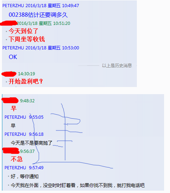The width and height of the screenshot is (170, 193).
Task: Click the red reply "不急"
Action: [x=17, y=159]
